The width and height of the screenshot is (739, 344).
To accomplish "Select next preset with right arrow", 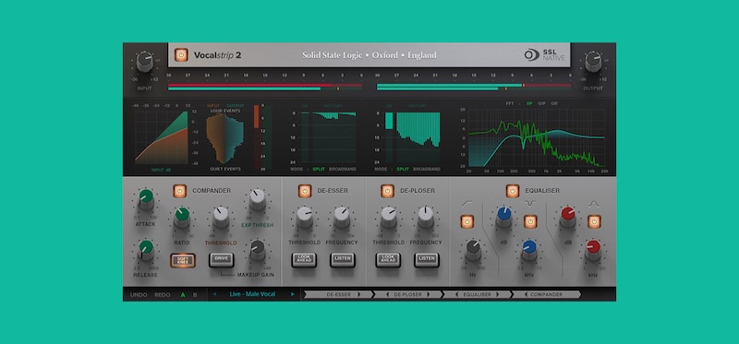I will (x=293, y=294).
